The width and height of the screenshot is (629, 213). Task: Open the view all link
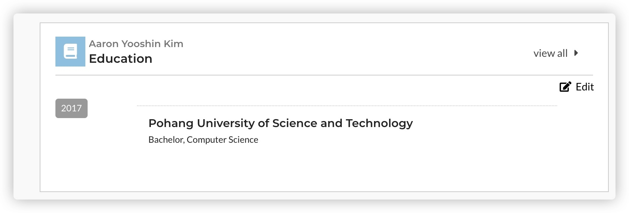[x=550, y=53]
